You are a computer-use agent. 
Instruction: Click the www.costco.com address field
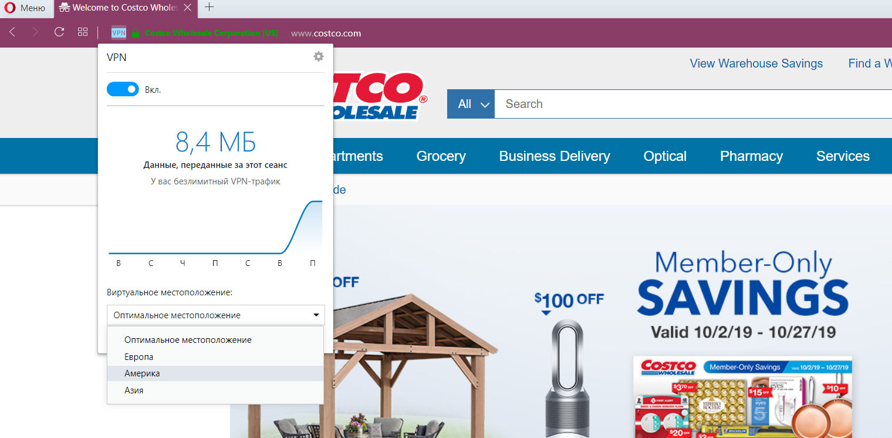tap(326, 33)
